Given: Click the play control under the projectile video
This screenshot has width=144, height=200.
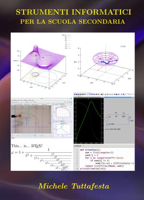Looking at the screenshot, I should point(18,135).
